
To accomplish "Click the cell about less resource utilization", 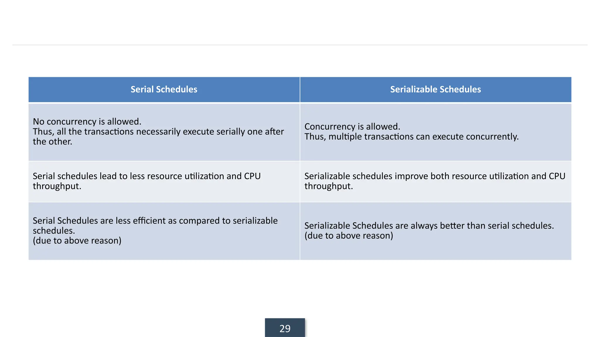I will [x=164, y=181].
